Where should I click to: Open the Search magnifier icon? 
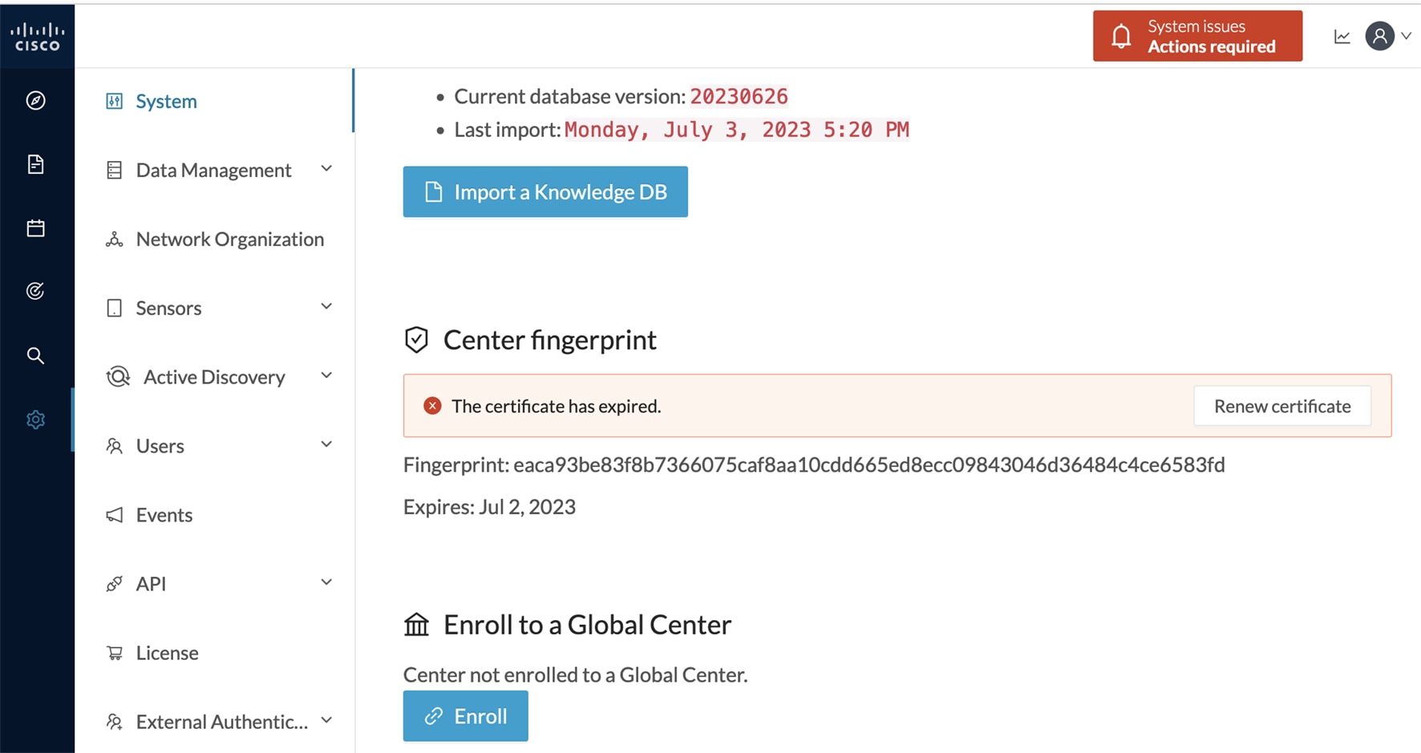tap(35, 355)
